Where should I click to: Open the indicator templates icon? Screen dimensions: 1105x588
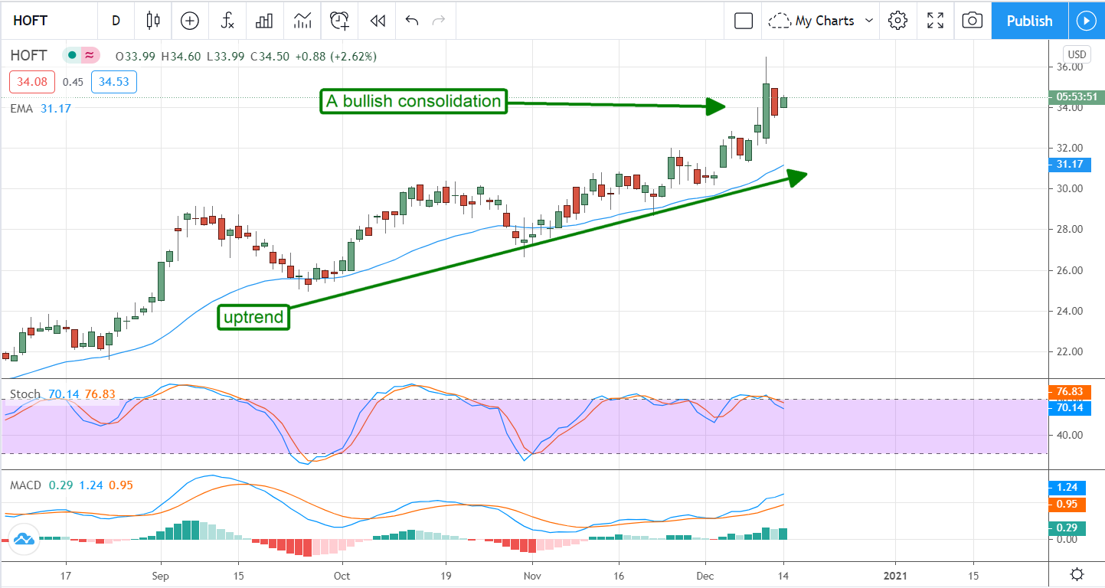pyautogui.click(x=302, y=21)
